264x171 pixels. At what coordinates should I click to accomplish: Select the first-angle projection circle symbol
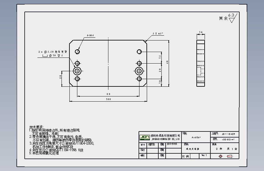click(220, 156)
